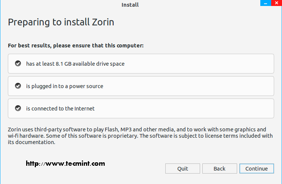The height and width of the screenshot is (184, 282).
Task: Click the drive space checkmark icon
Action: coord(18,63)
